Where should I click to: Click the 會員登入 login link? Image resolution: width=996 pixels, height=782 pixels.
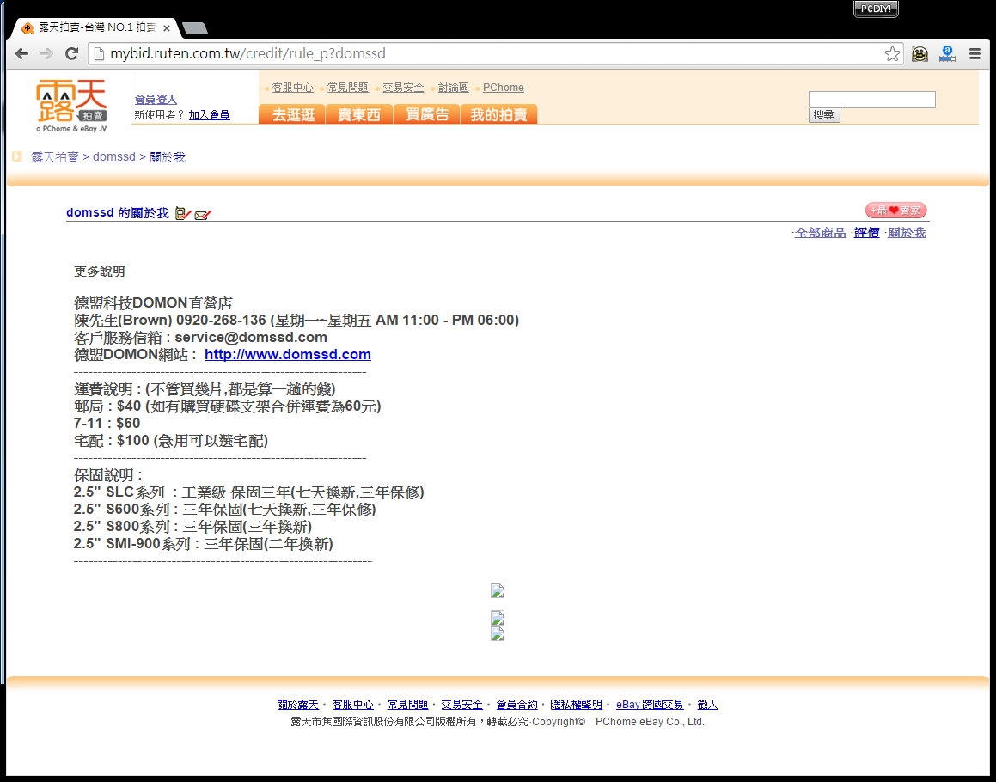156,100
